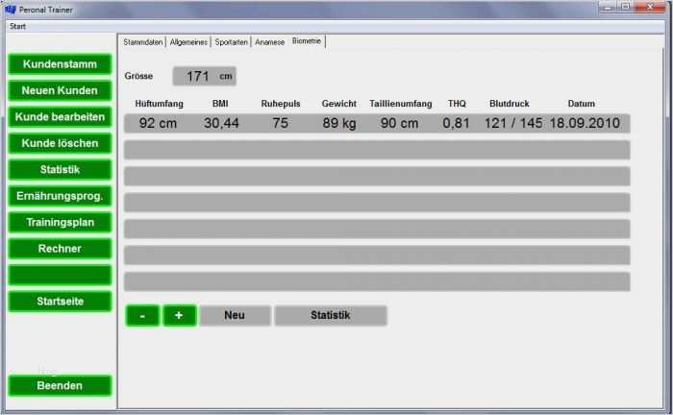This screenshot has height=415, width=673.
Task: Click the Taillienumfang column header
Action: [401, 104]
